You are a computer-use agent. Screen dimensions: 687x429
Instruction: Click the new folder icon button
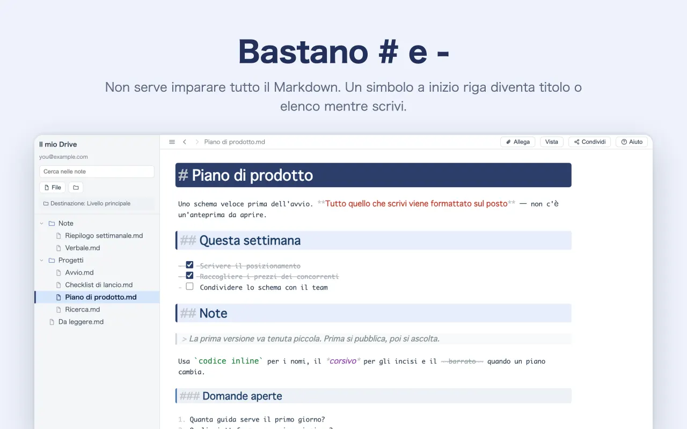coord(76,188)
